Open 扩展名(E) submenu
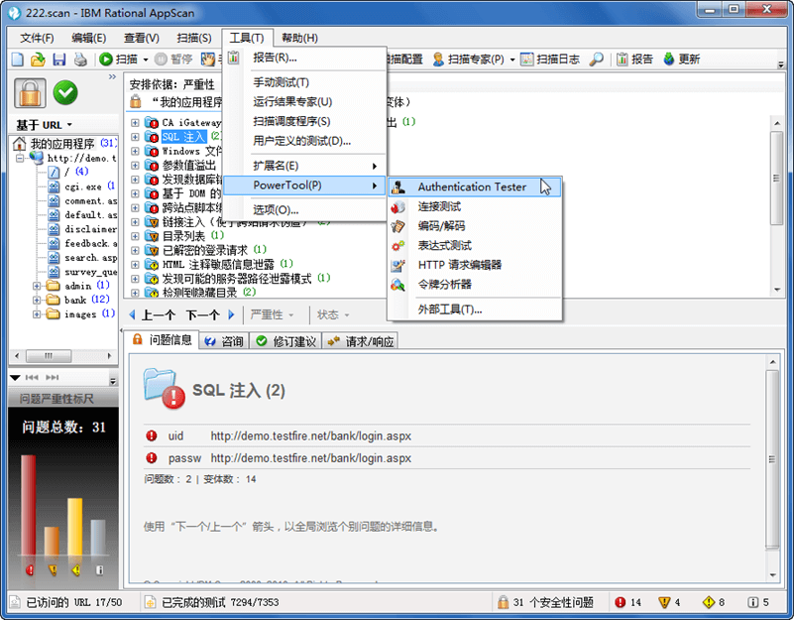 tap(304, 166)
